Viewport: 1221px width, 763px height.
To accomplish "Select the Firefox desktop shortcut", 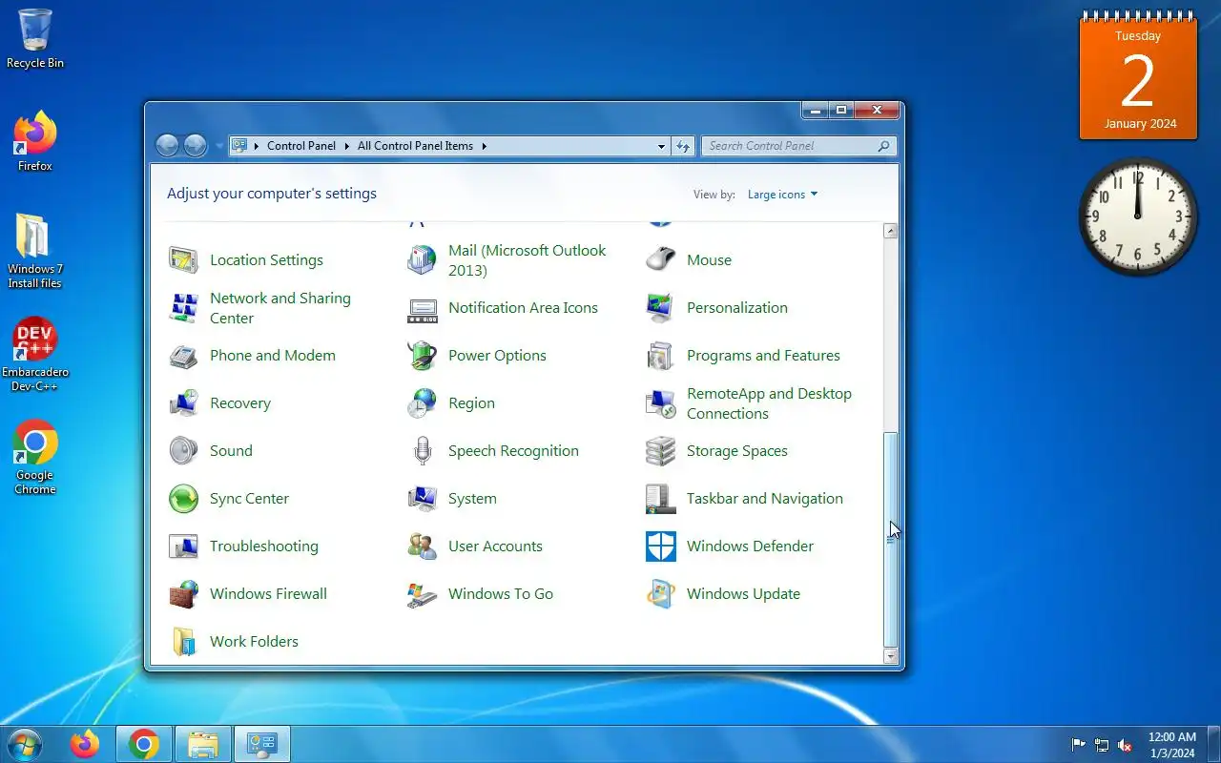I will click(35, 141).
